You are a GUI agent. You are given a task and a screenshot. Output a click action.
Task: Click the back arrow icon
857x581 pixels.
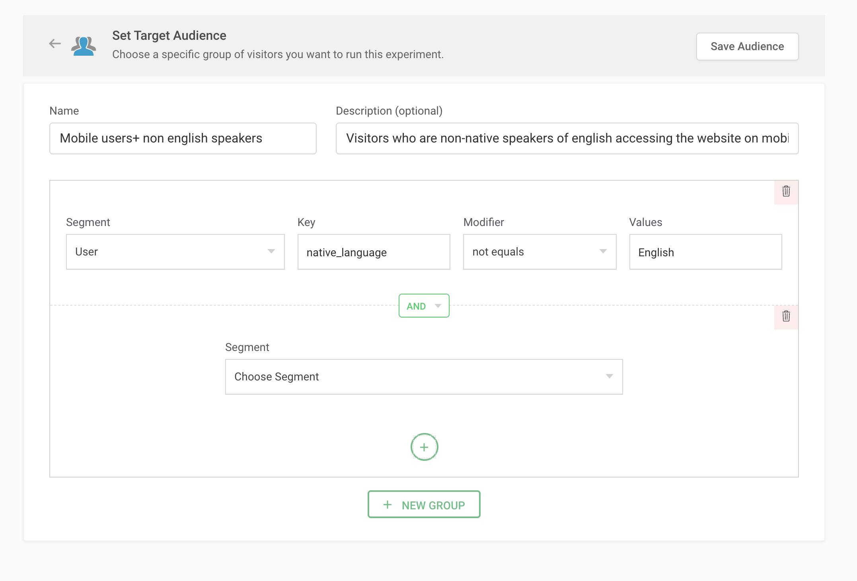pos(55,44)
